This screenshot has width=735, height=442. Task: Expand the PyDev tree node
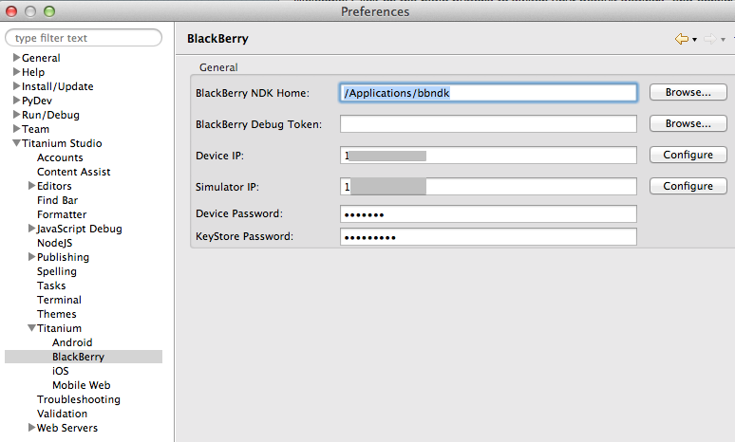[x=16, y=101]
